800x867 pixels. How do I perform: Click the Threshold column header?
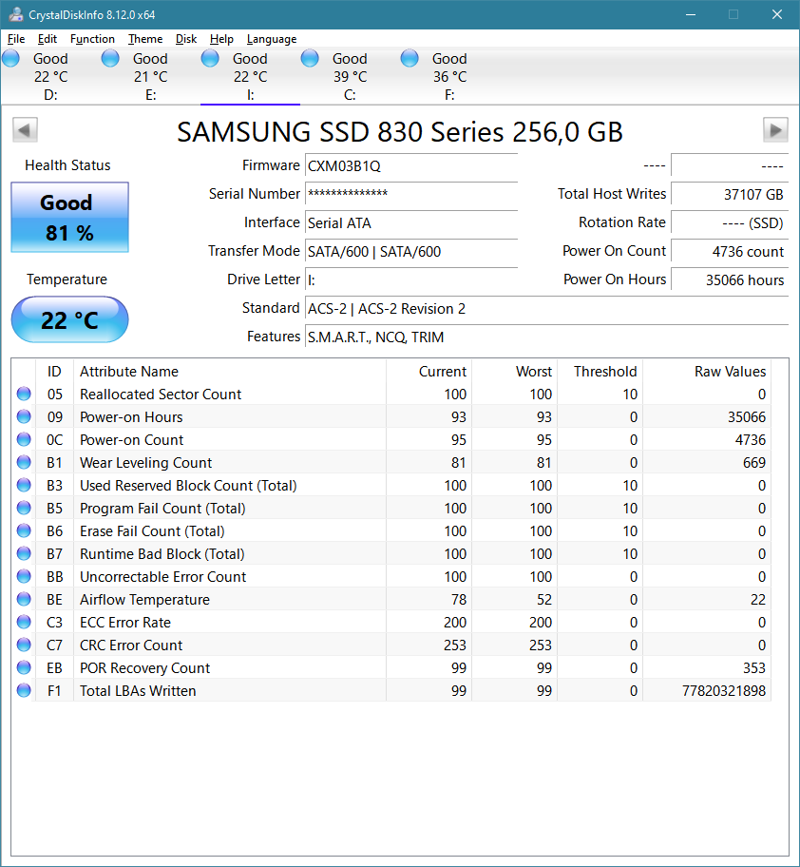click(600, 371)
